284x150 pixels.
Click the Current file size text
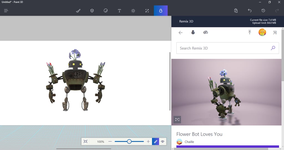pos(263,20)
